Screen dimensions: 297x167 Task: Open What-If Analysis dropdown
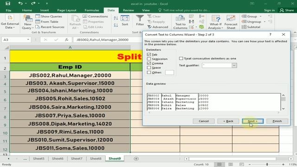[215, 22]
